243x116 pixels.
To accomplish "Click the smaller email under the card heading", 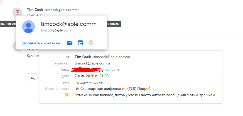I will pos(57,30).
